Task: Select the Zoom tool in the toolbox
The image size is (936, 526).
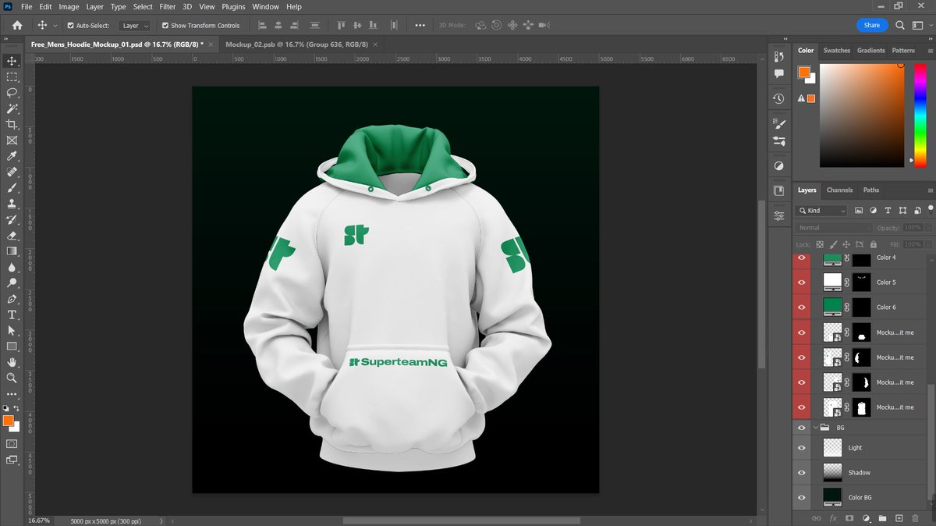Action: coord(12,378)
